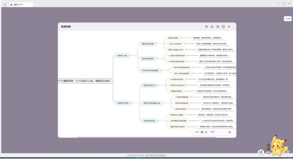Open the history clock icon in dialog header
This screenshot has height=159, width=293.
point(218,27)
